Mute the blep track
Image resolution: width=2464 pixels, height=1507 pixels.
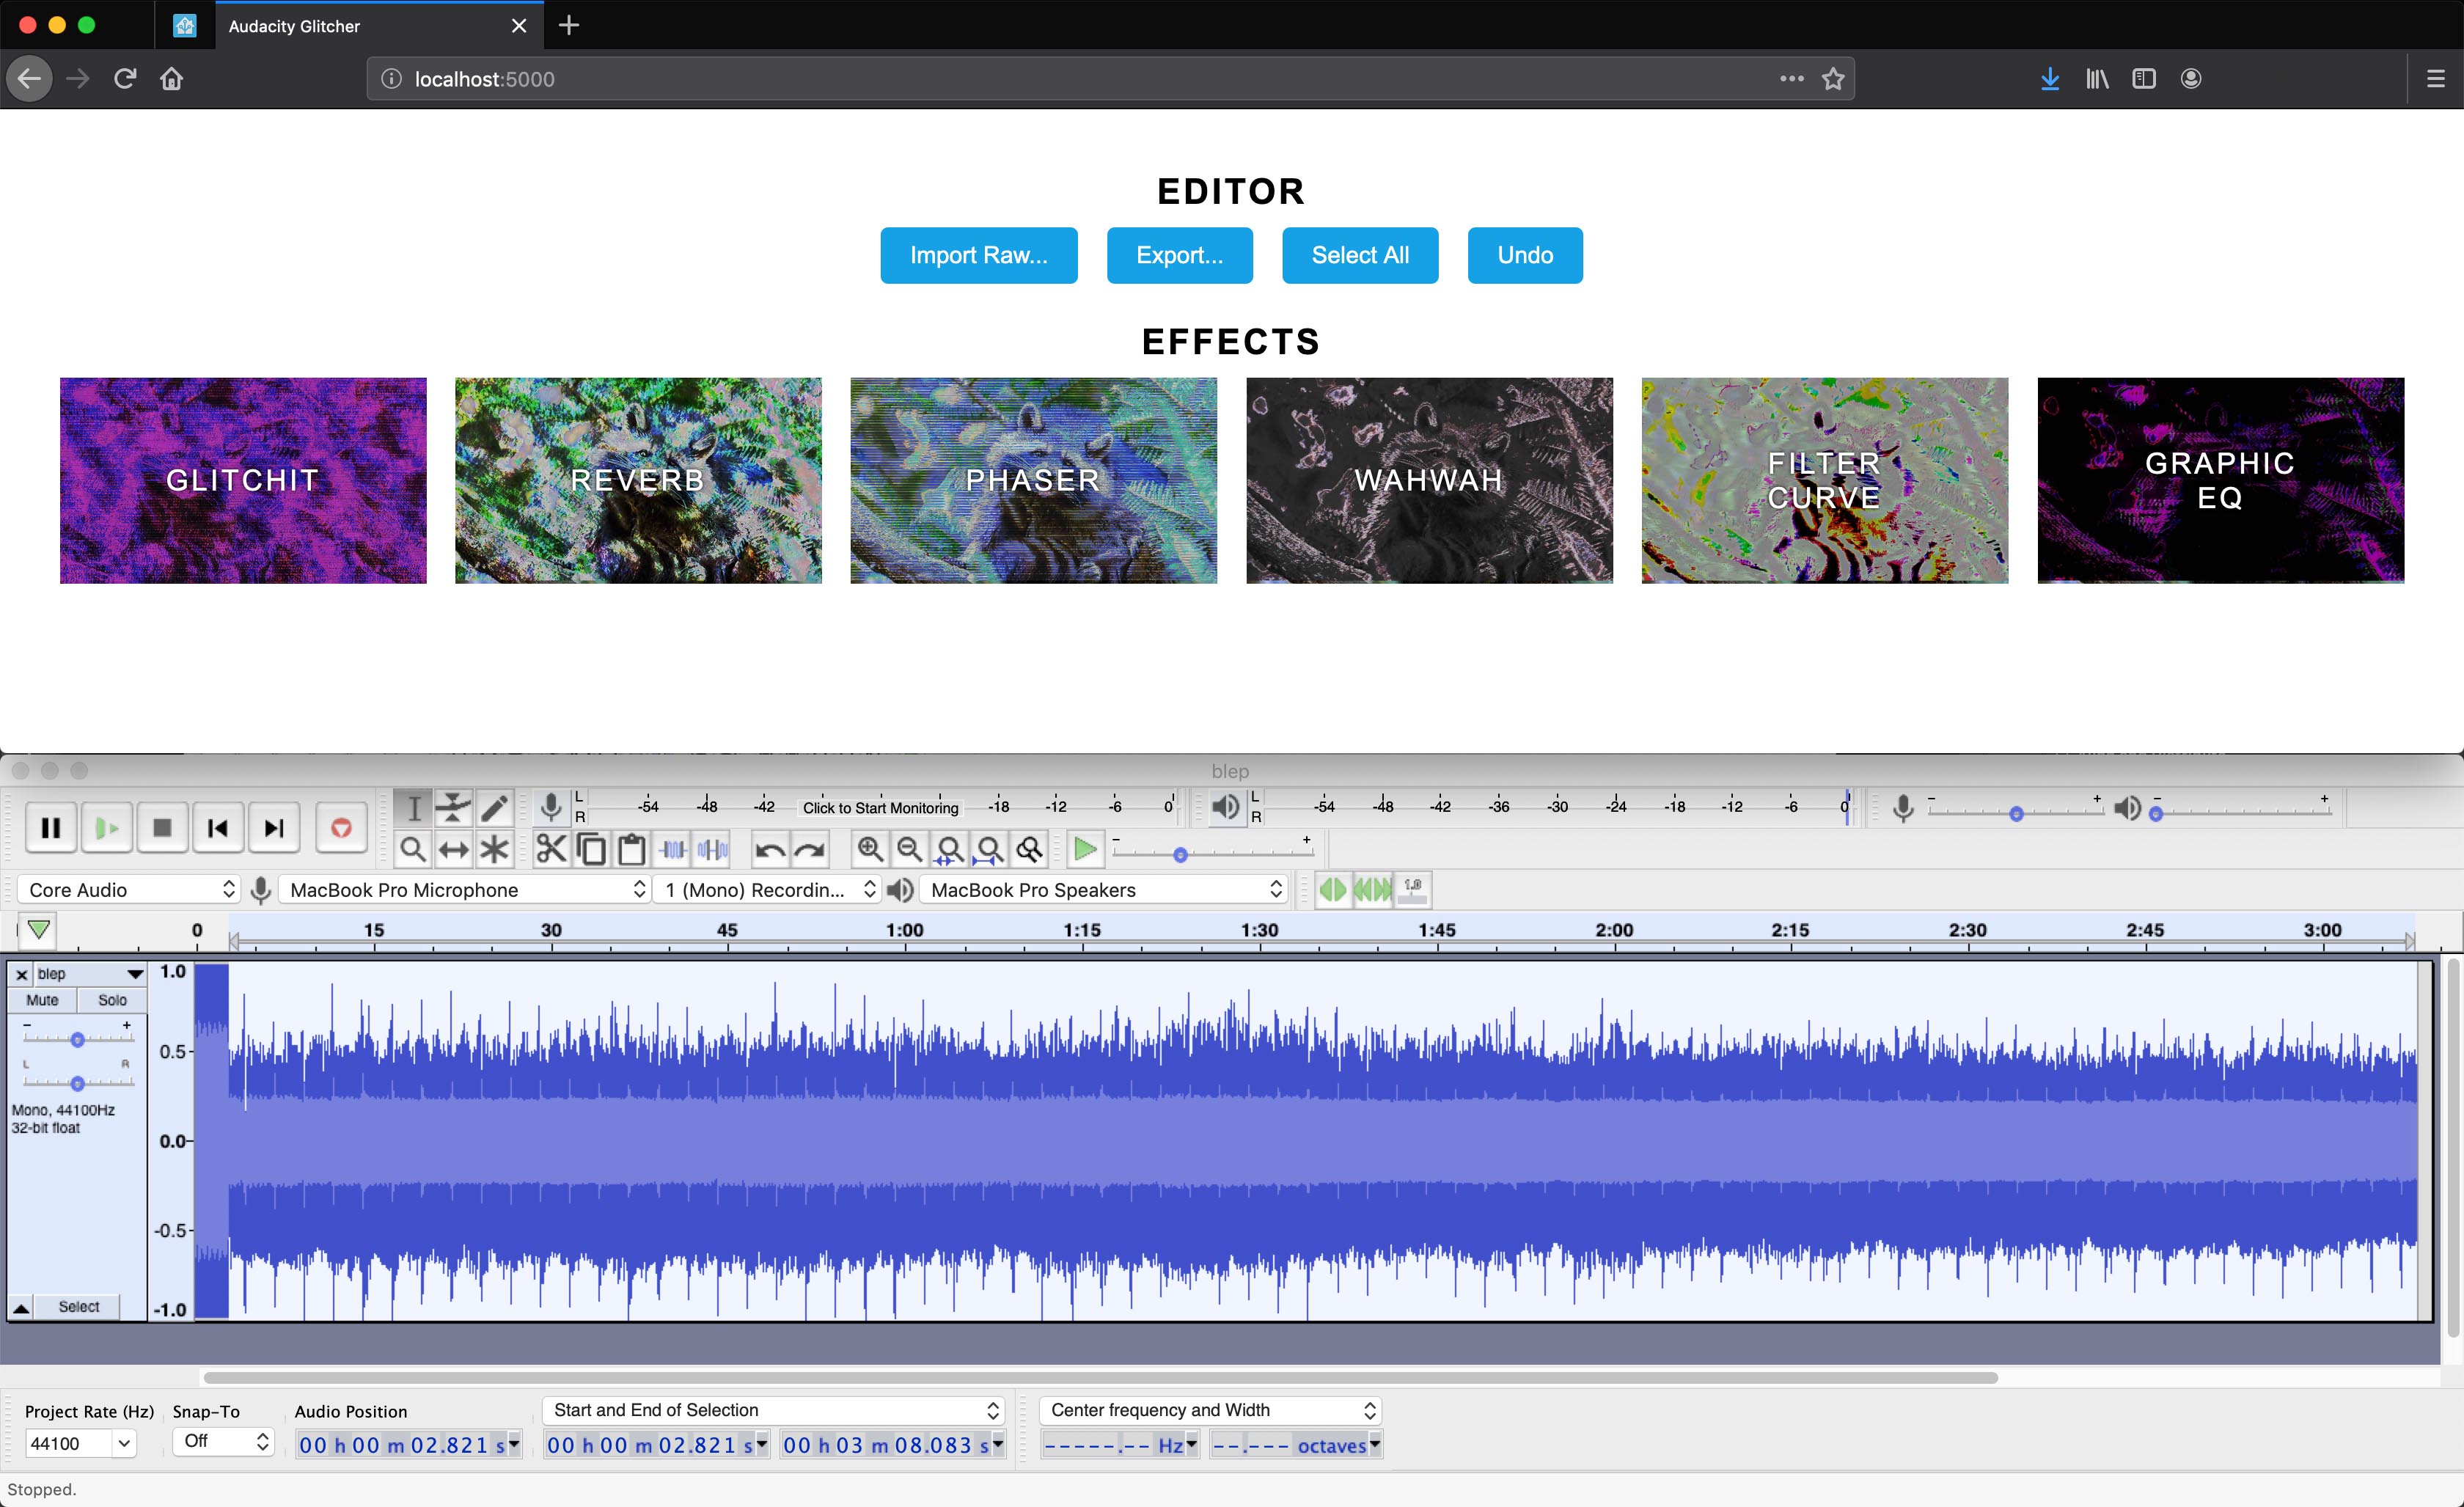[42, 1000]
